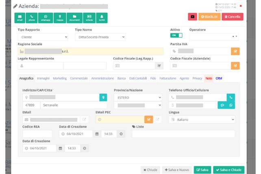Switch to the Commerciale tab
The image size is (261, 174).
[79, 78]
